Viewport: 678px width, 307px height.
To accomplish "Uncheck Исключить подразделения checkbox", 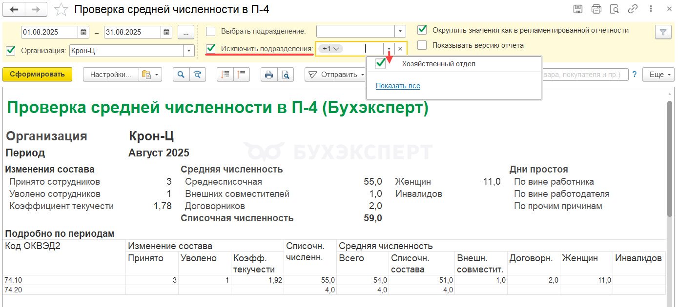I will pos(210,49).
